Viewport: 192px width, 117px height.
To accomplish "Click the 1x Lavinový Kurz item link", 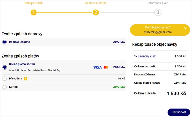I will coord(145,56).
